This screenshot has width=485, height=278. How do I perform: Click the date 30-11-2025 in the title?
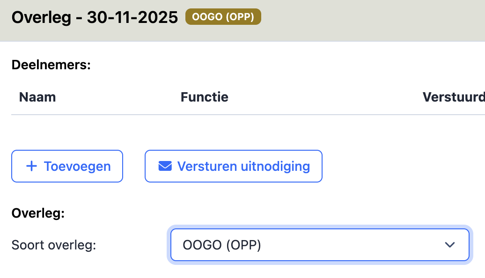(x=132, y=18)
